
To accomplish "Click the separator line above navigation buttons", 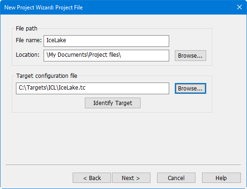I will (124, 165).
